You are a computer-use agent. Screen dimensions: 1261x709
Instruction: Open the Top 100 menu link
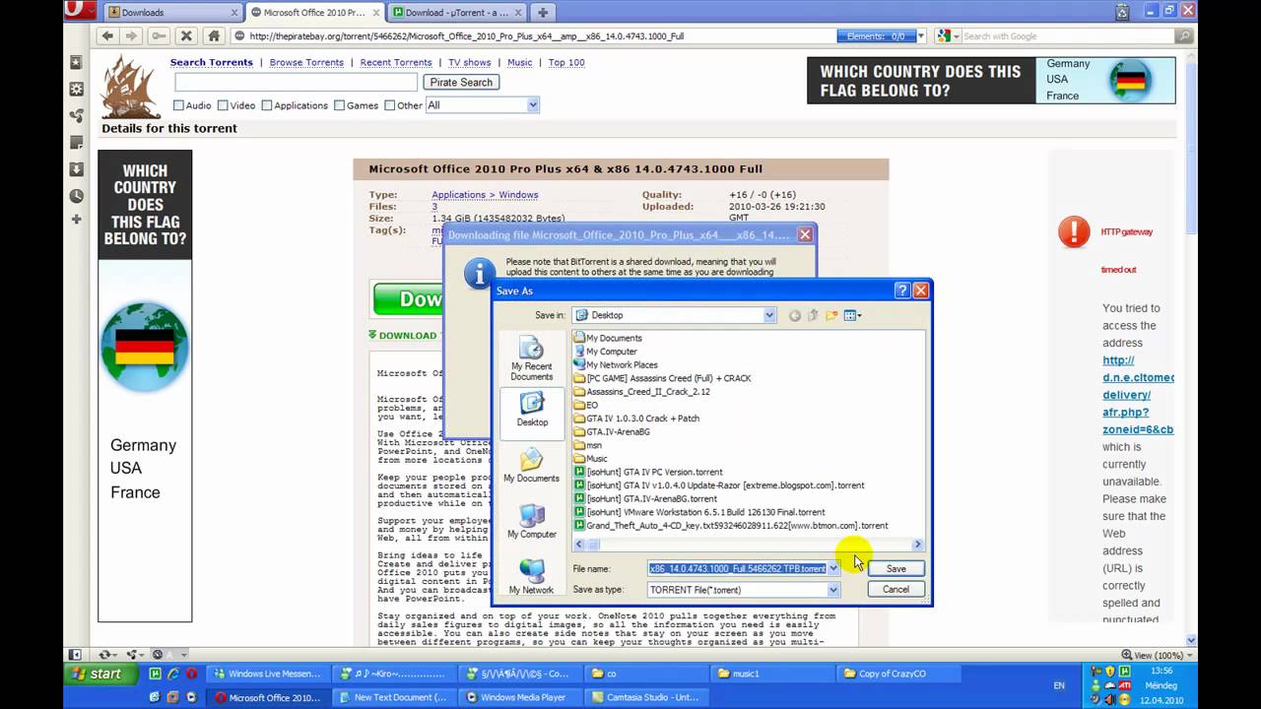(566, 62)
